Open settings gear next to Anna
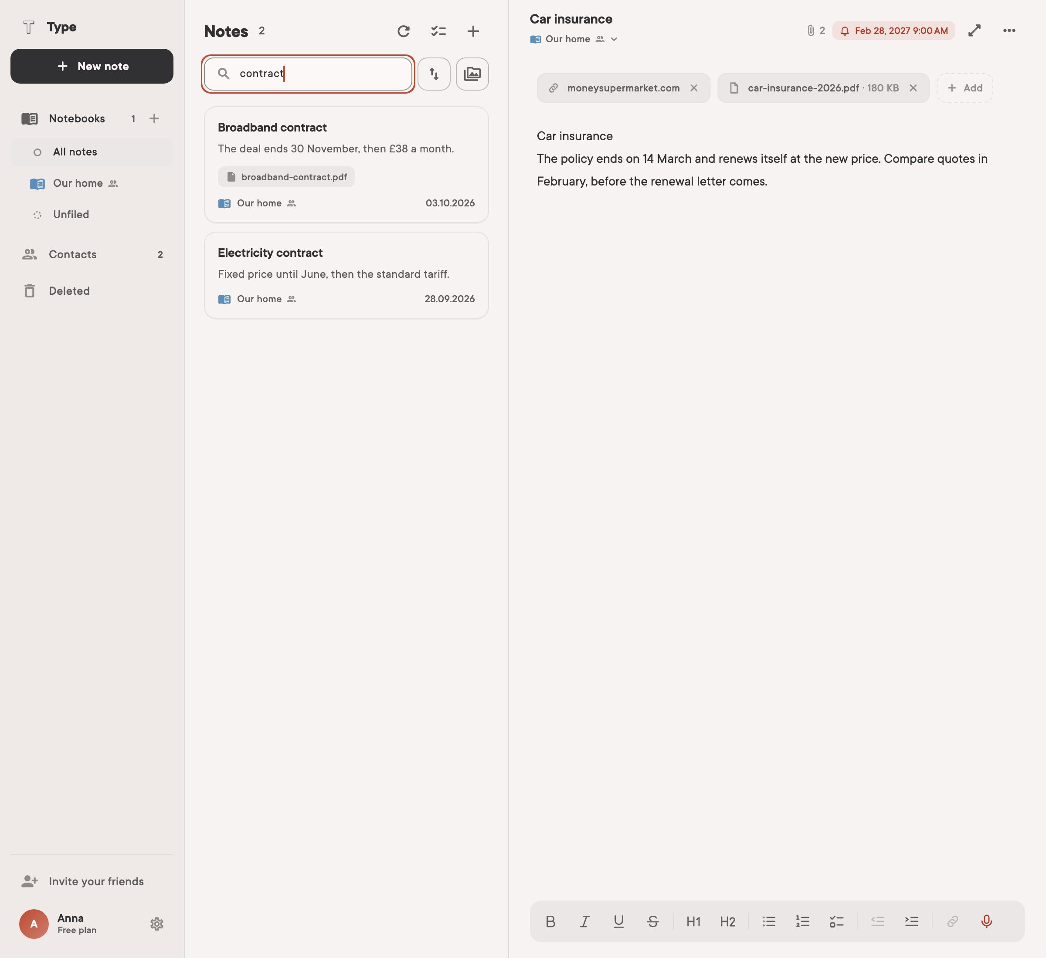This screenshot has height=958, width=1046. (x=157, y=924)
